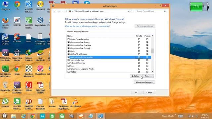Click the list scroll-down arrow
The height and width of the screenshot is (119, 212).
click(152, 72)
